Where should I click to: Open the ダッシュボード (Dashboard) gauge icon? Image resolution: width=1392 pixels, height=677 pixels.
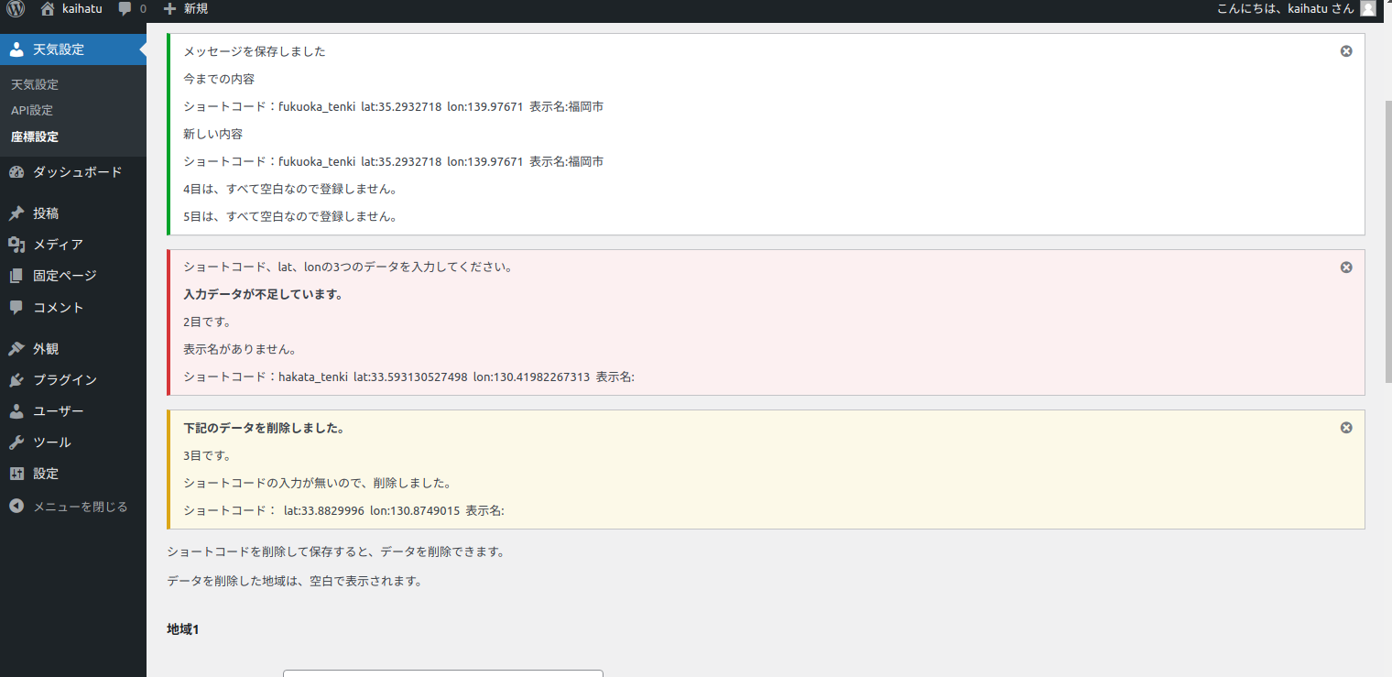[16, 171]
